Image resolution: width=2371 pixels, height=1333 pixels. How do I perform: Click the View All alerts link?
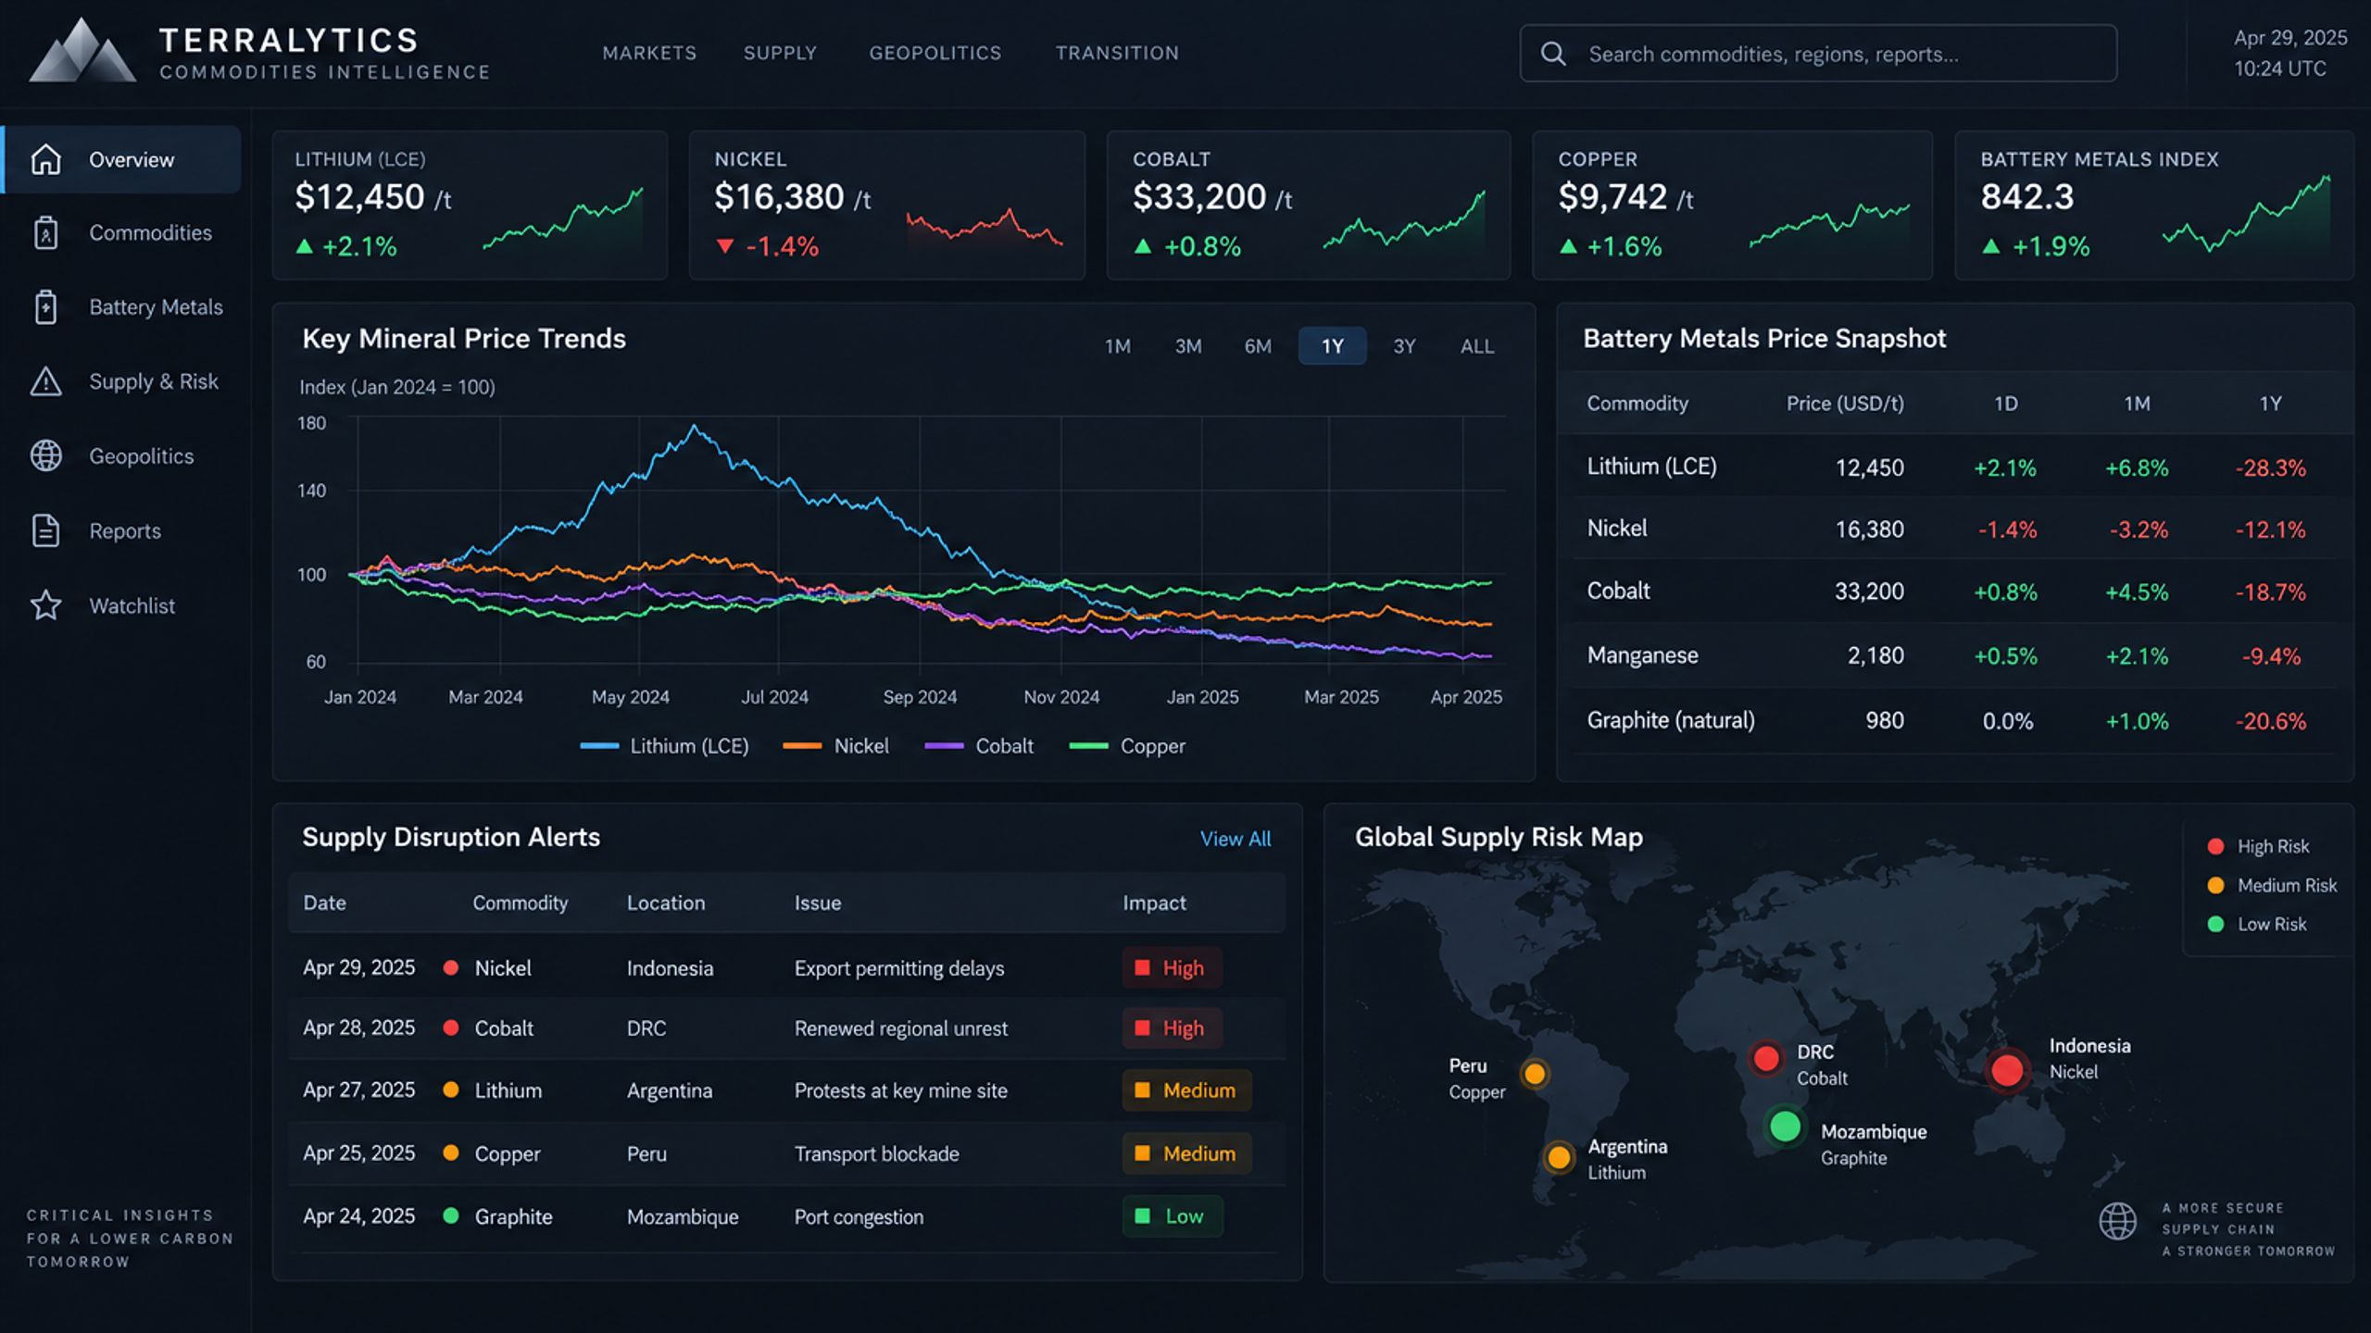(x=1236, y=839)
